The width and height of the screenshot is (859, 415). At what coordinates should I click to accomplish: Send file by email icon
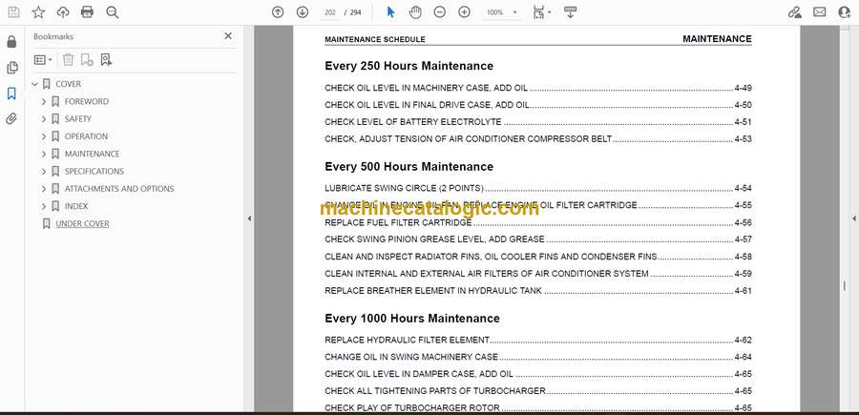(820, 12)
